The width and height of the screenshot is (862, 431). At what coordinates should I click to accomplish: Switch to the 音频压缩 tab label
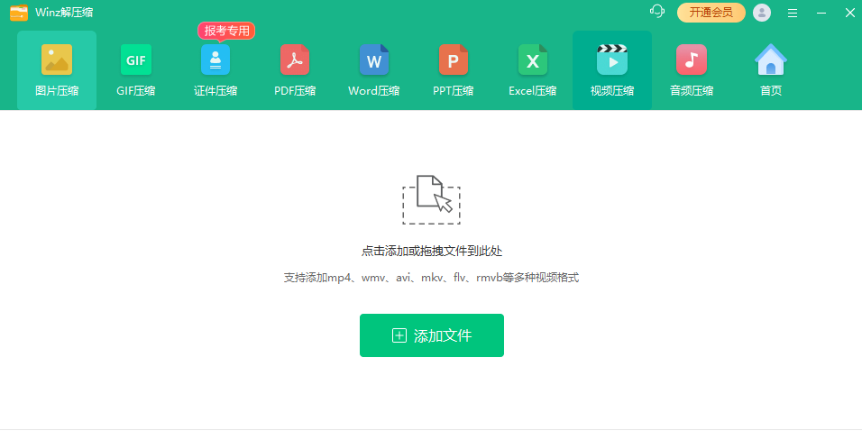[x=691, y=91]
